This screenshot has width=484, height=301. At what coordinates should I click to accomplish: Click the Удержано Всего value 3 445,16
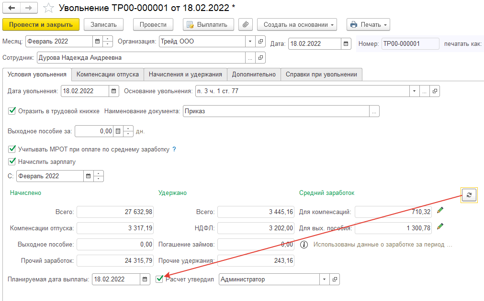[x=256, y=212]
